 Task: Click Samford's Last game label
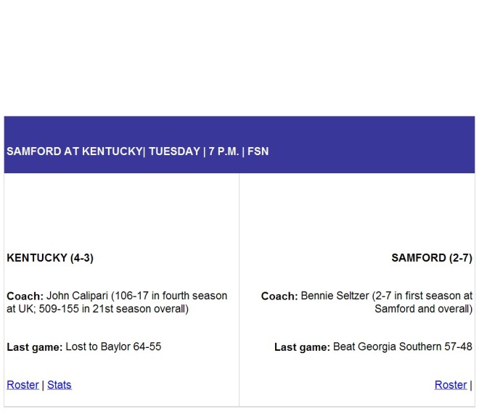coord(302,347)
